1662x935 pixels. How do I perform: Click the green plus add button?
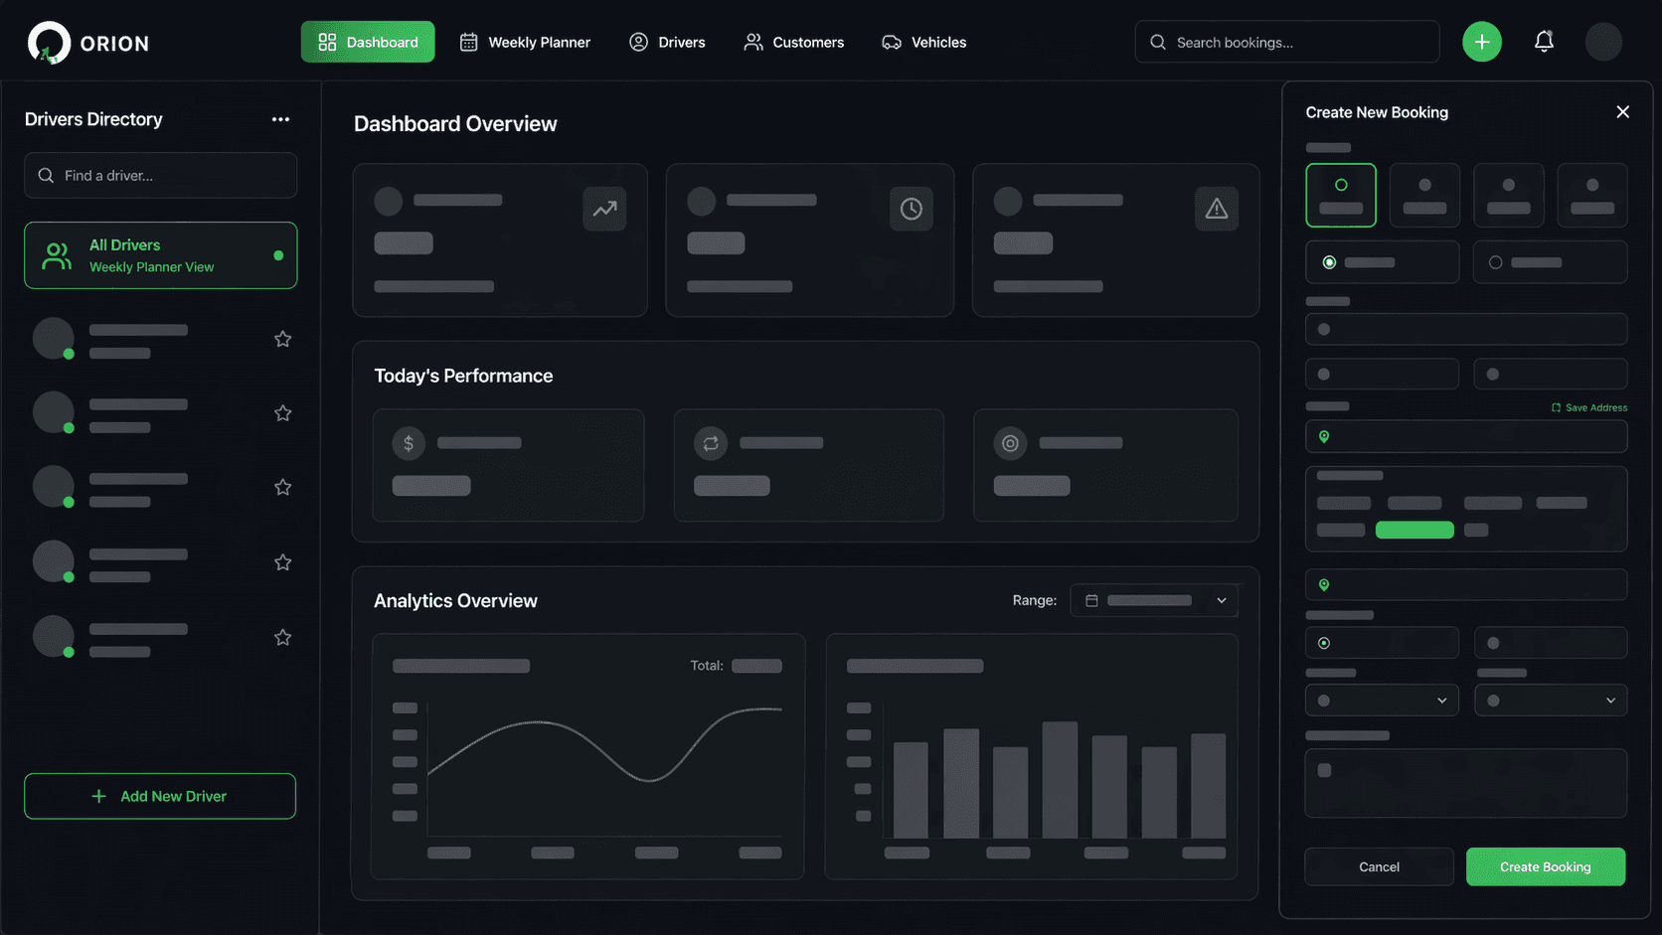pyautogui.click(x=1482, y=42)
